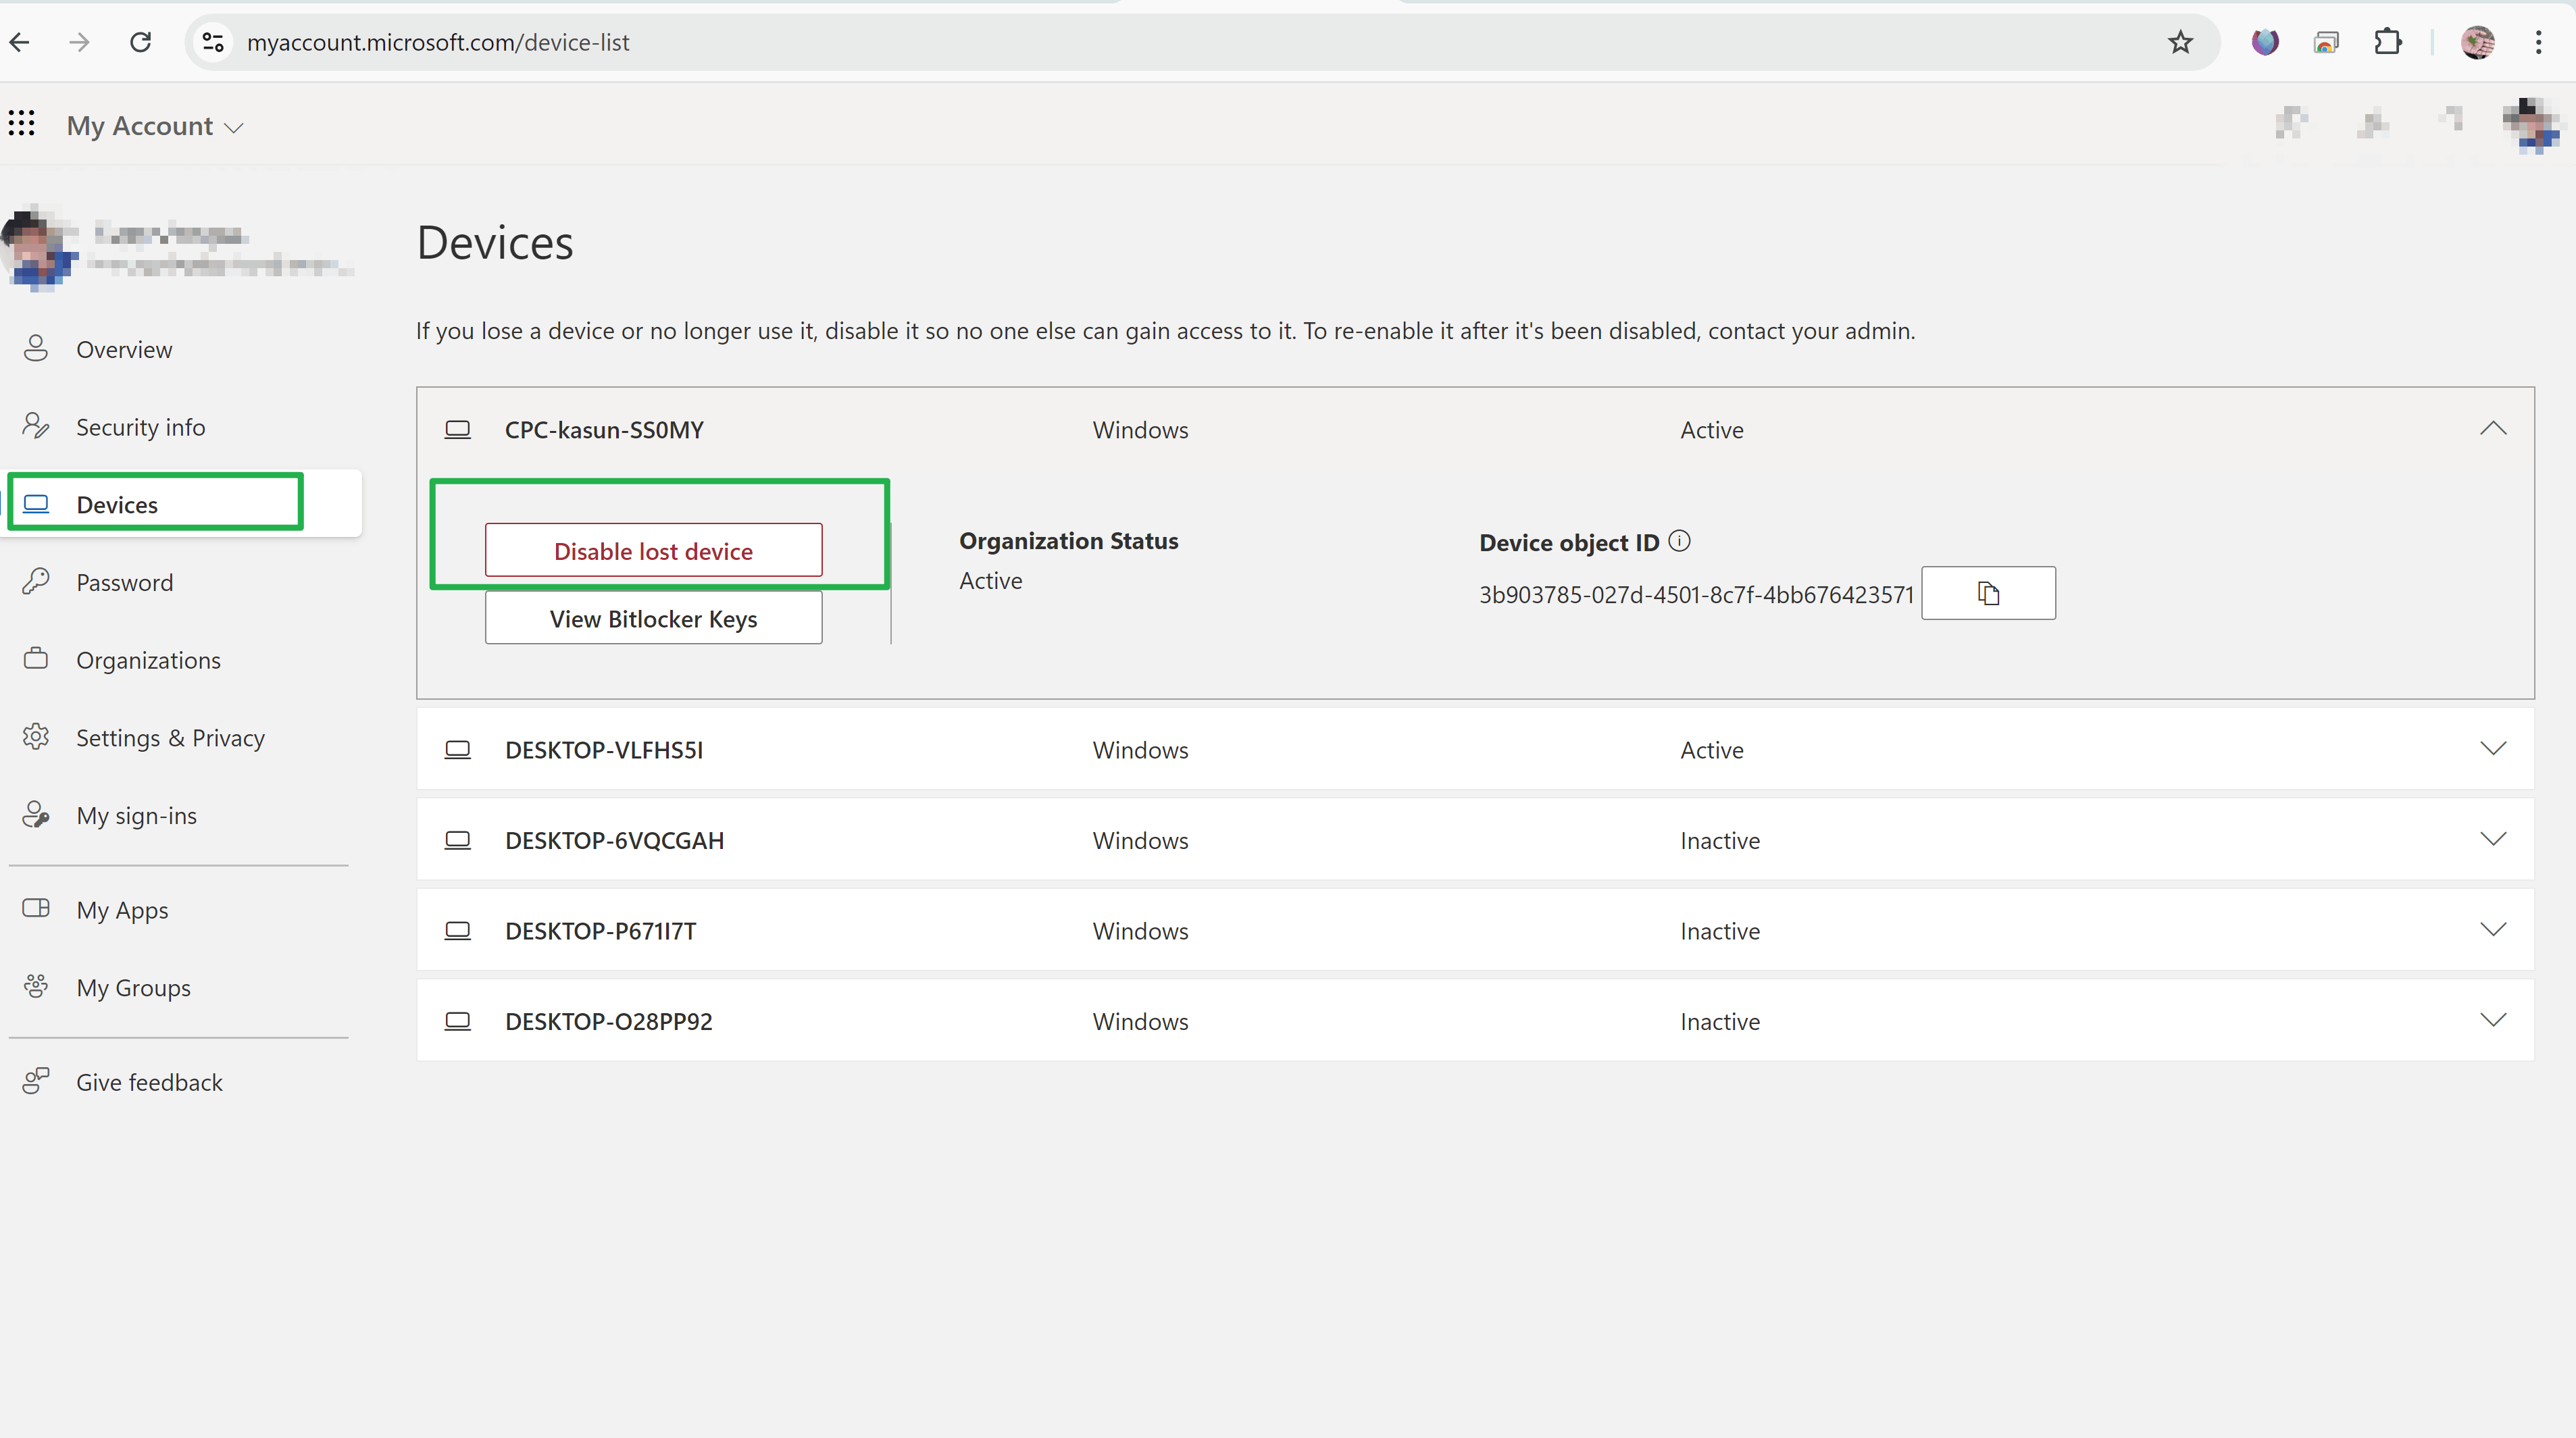This screenshot has width=2576, height=1438.
Task: Select the device ID text 3b903785-027d-4501-8c7f-4bb676423571
Action: click(1696, 595)
